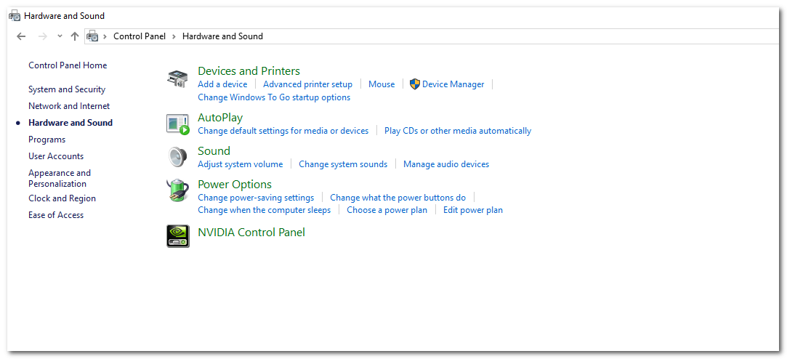Open Ease of Access category
Viewport: 787px width, 359px height.
coord(56,215)
